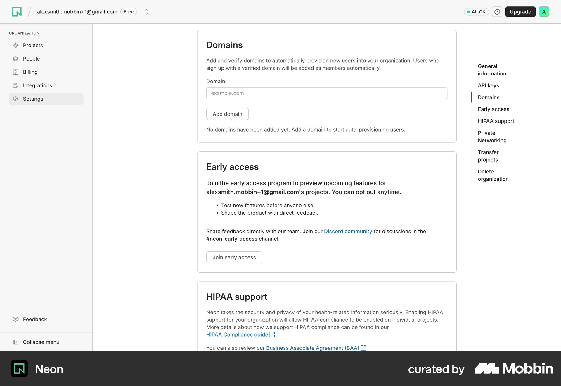Jump to Domains section anchor

[x=489, y=97]
